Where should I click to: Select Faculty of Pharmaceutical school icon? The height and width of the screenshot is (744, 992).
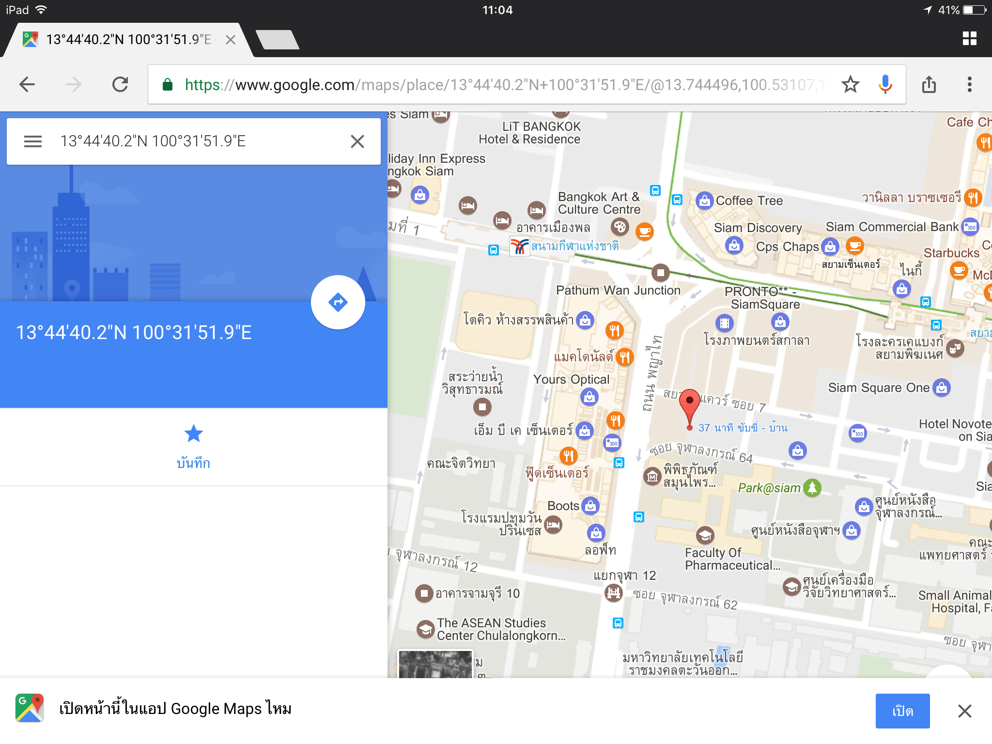[x=705, y=535]
